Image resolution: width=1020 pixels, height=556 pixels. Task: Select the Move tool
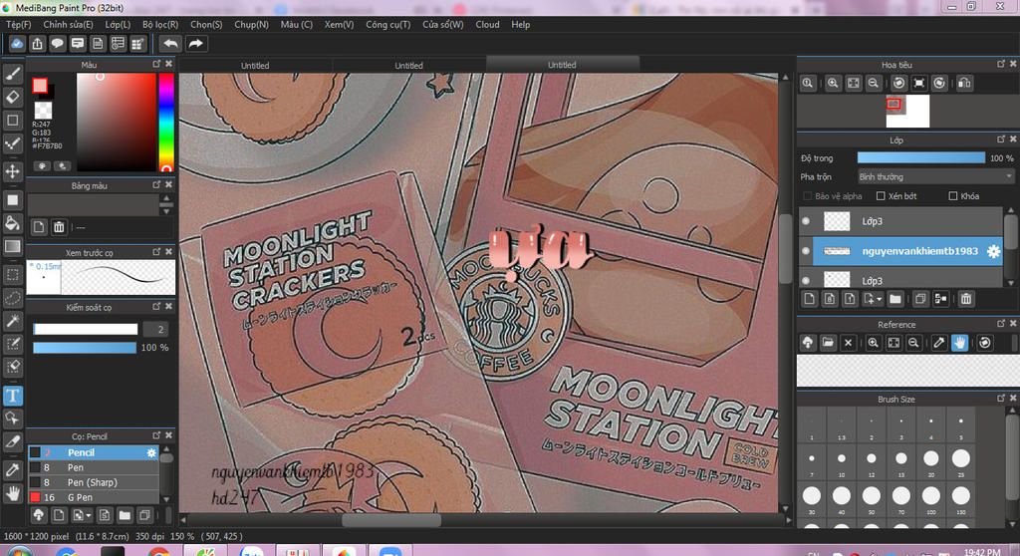(13, 171)
